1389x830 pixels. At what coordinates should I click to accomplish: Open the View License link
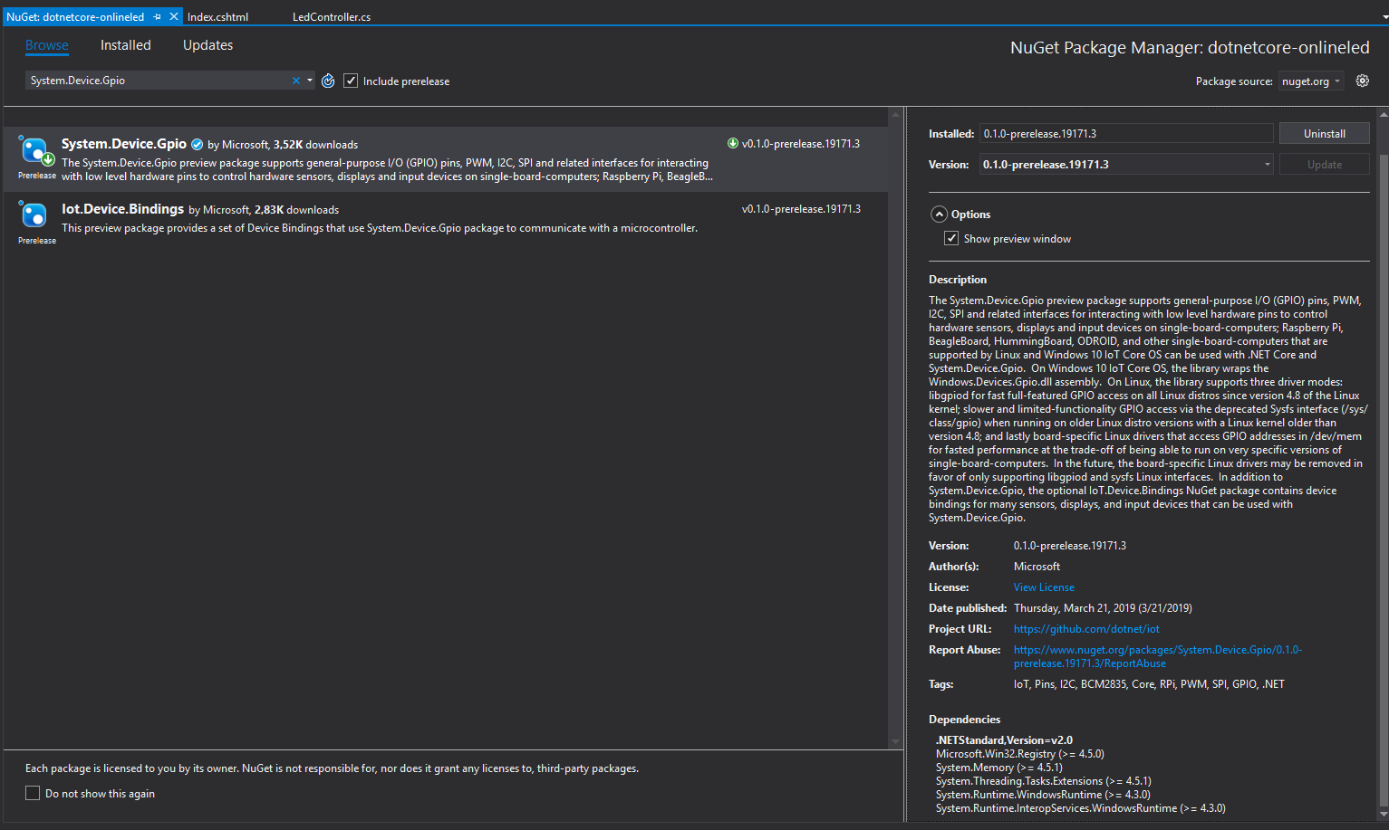coord(1044,587)
